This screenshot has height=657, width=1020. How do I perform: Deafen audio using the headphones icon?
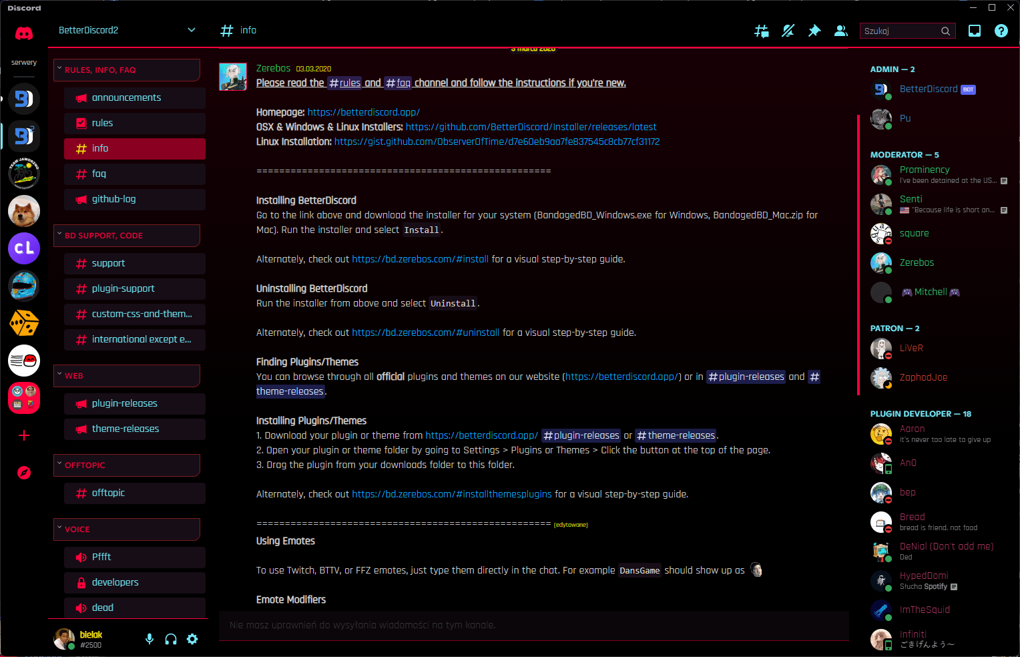tap(171, 639)
